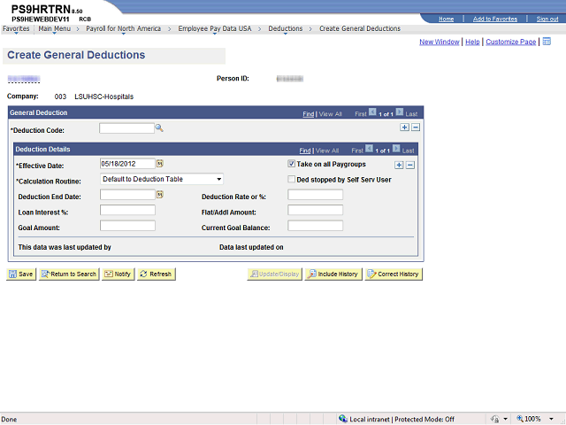Select Create General Deductions breadcrumb
The width and height of the screenshot is (566, 425).
[360, 28]
